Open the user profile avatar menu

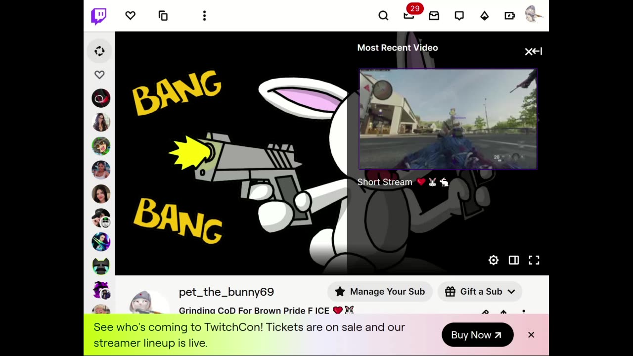click(x=534, y=14)
